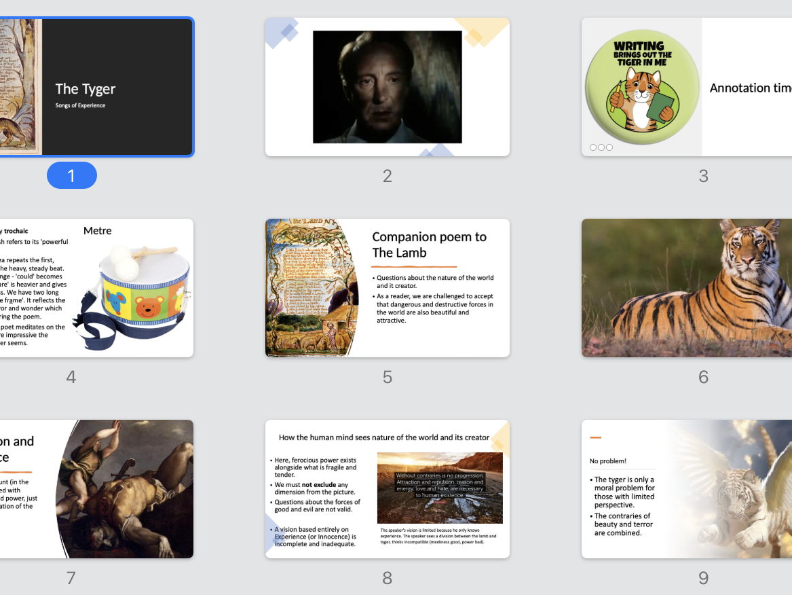
Task: Click the highlighted slide number 1 badge
Action: (72, 175)
